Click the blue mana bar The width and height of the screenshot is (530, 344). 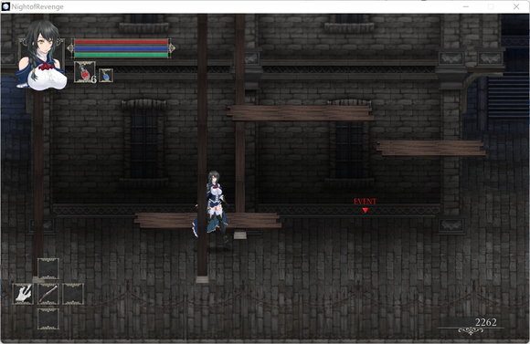coord(121,48)
